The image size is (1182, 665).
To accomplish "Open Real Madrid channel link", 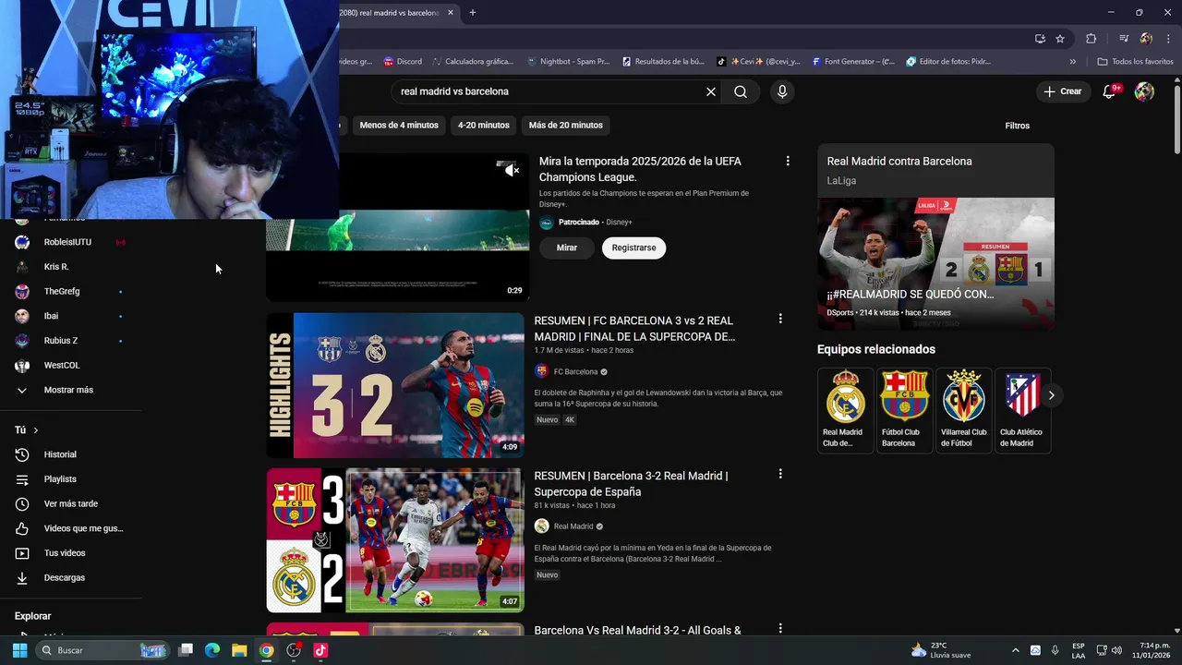I will tap(573, 526).
